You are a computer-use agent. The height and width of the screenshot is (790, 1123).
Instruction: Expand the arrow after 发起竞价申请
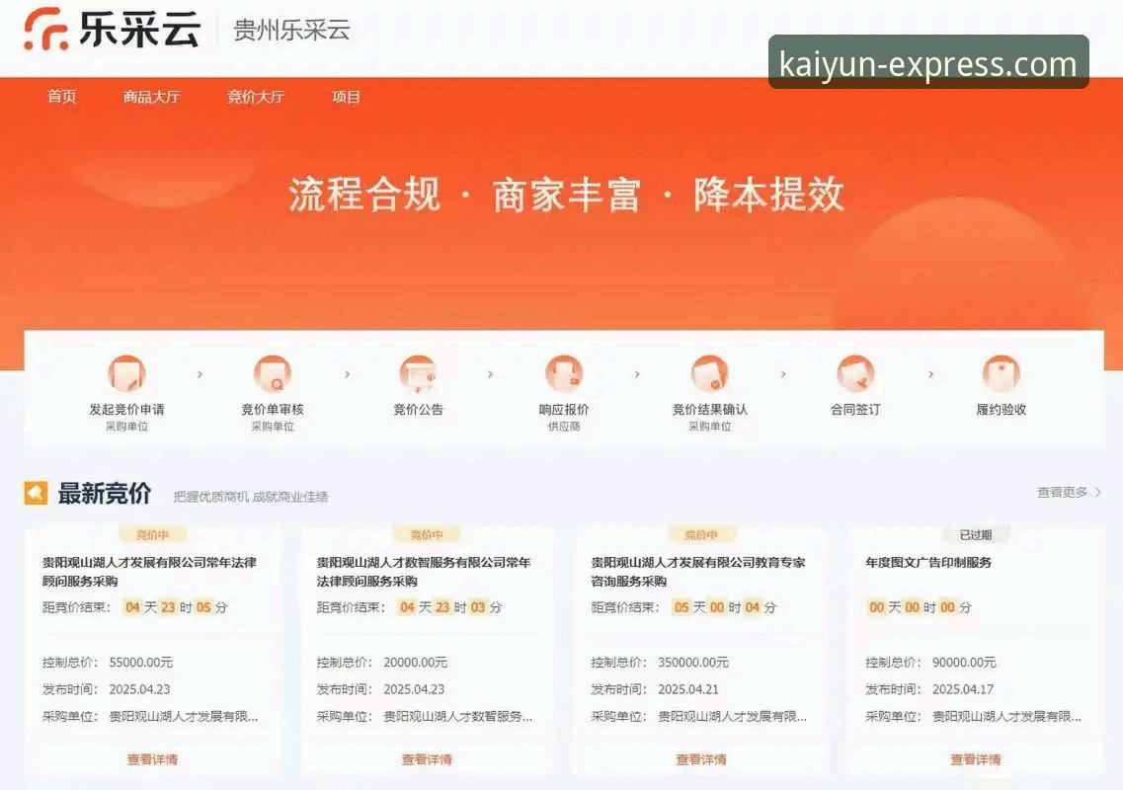[200, 375]
